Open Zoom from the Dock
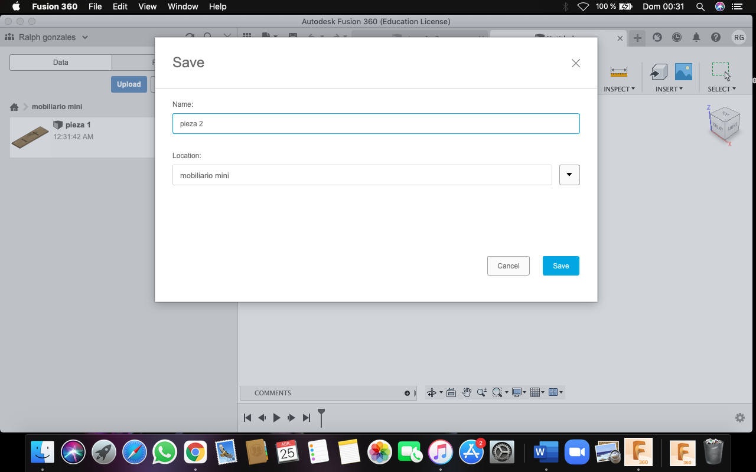The width and height of the screenshot is (756, 472). pyautogui.click(x=577, y=453)
